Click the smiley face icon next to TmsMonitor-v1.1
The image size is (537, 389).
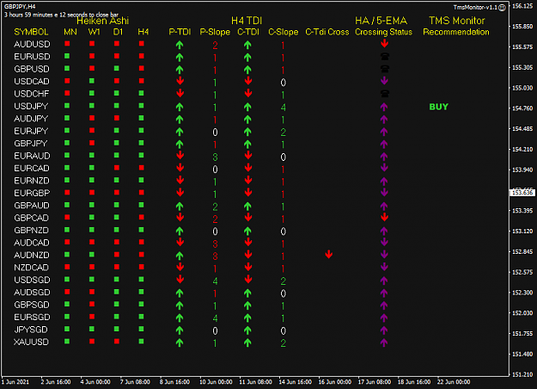click(x=502, y=8)
